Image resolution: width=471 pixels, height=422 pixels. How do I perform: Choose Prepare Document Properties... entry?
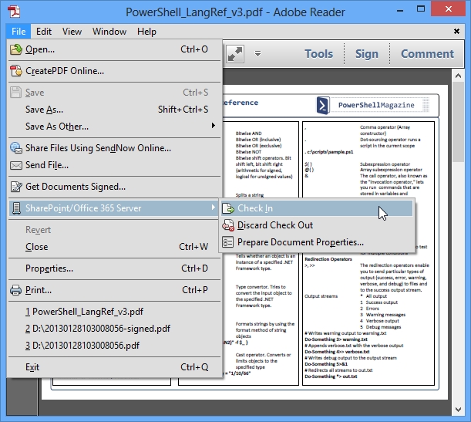click(x=317, y=242)
